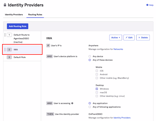Open the Networks configuration link
The height and width of the screenshot is (121, 156).
118,49
